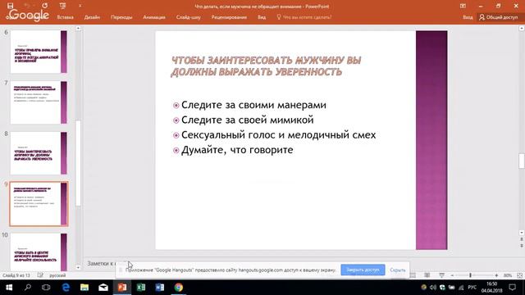Click the PowerPoint icon on the taskbar
The image size is (525, 295).
[122, 288]
